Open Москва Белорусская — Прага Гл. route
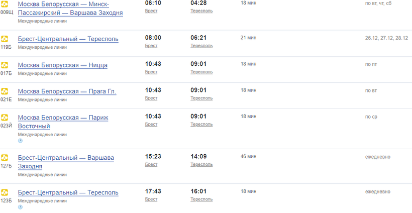The width and height of the screenshot is (412, 213). 67,91
